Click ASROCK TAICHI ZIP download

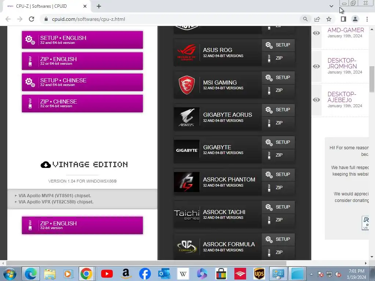278,220
